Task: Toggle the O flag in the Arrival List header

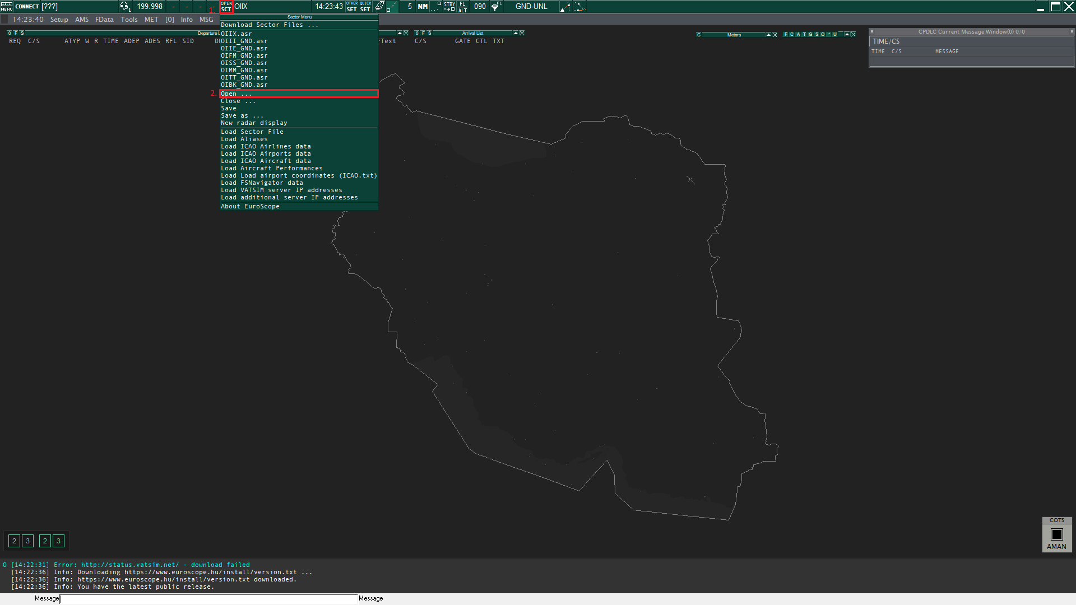Action: pos(417,33)
